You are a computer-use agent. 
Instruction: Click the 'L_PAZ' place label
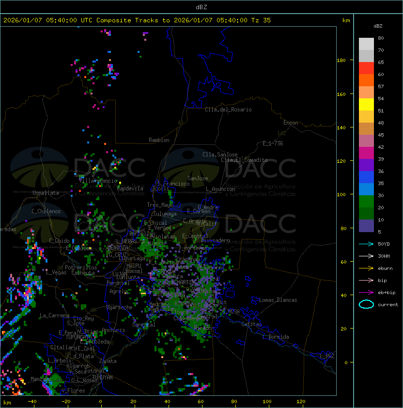point(327,356)
